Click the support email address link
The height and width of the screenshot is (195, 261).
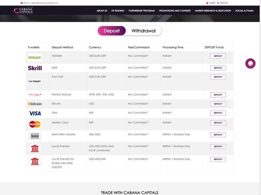(44, 3)
